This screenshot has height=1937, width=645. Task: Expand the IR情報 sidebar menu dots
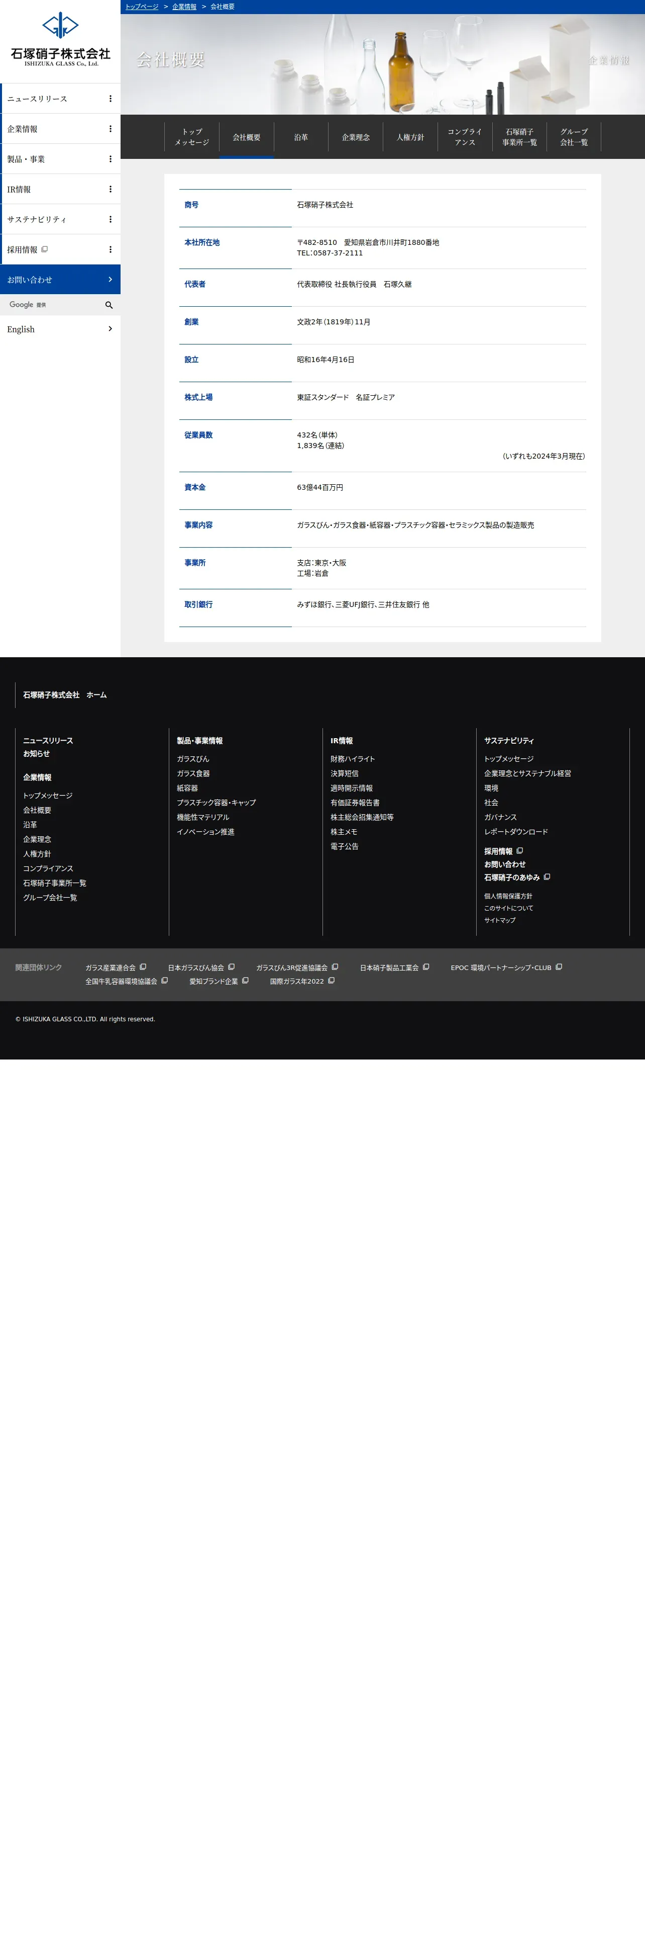[111, 189]
